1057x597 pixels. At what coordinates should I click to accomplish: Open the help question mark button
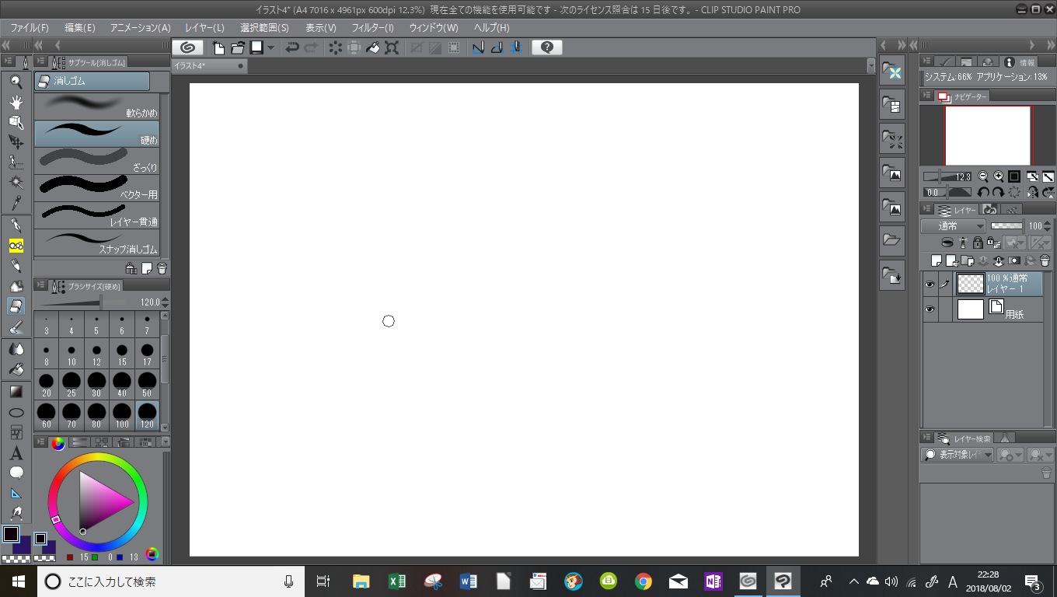pyautogui.click(x=546, y=47)
